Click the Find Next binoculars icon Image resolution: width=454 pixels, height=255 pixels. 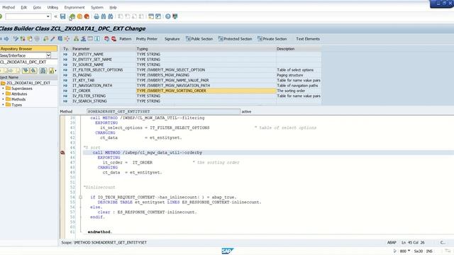point(111,16)
